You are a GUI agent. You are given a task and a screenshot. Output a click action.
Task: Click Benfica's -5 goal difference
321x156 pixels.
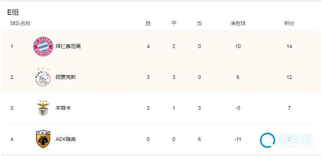(x=238, y=108)
